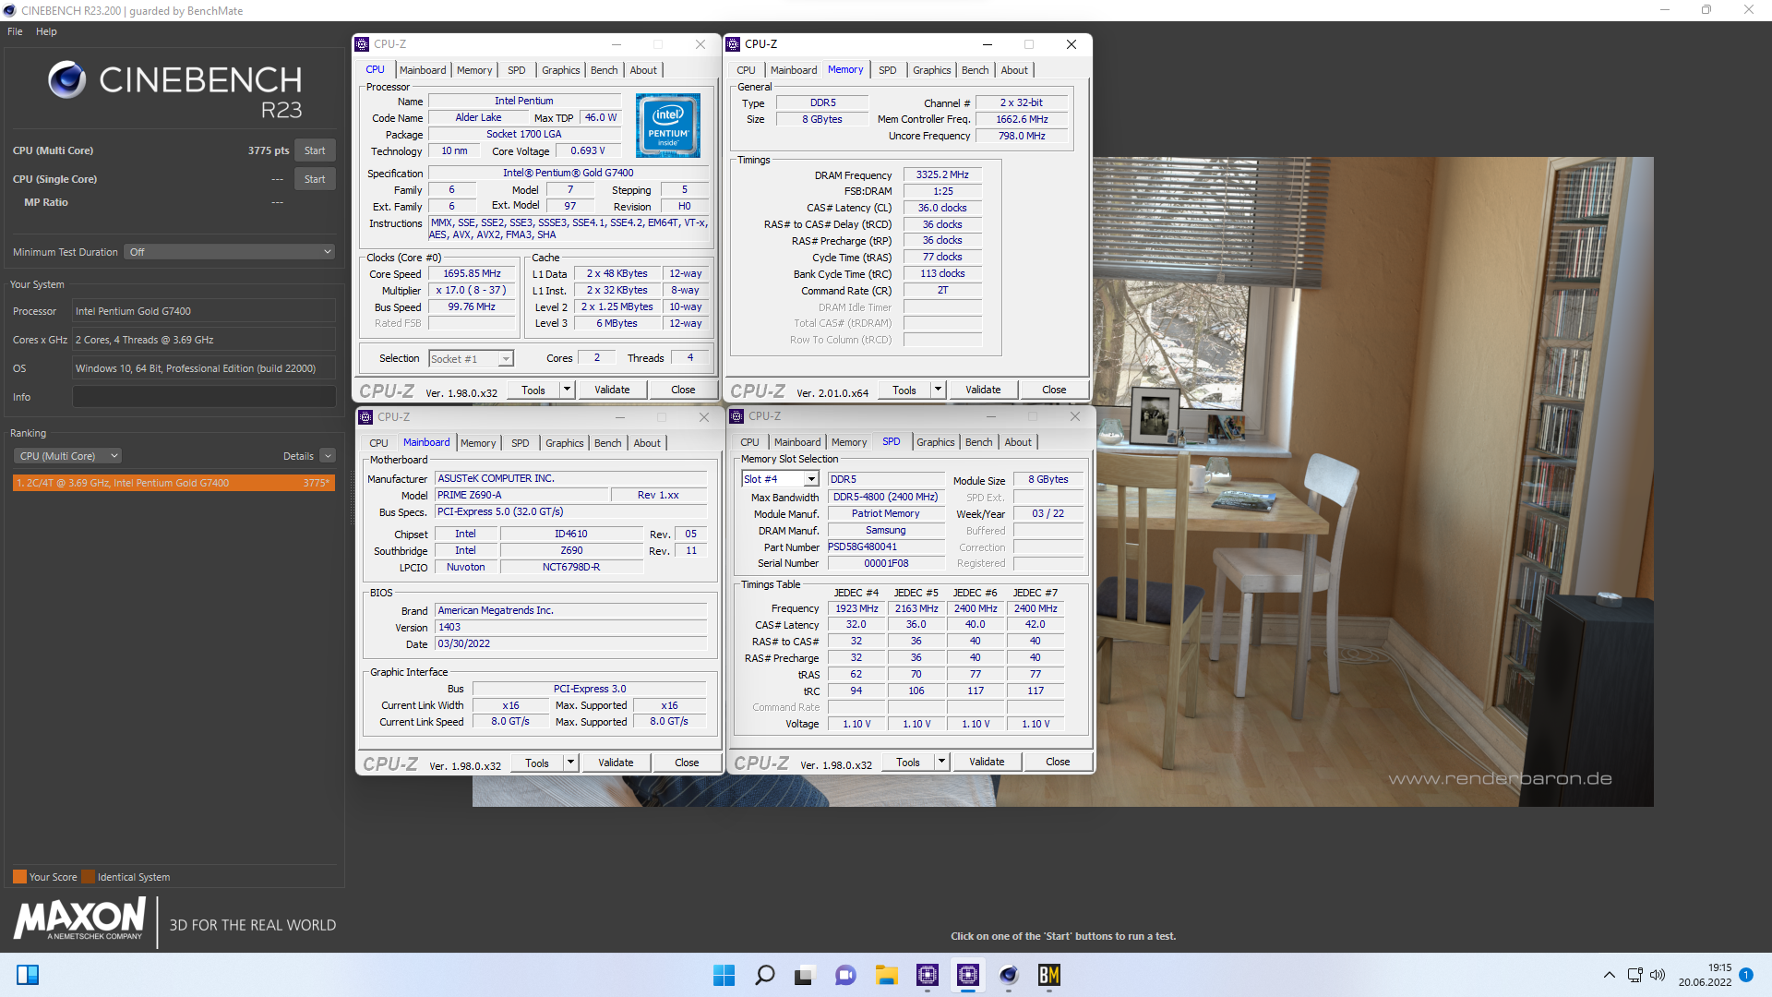Open the Cinebench icon in taskbar
Viewport: 1772px width, 997px height.
pos(1008,975)
